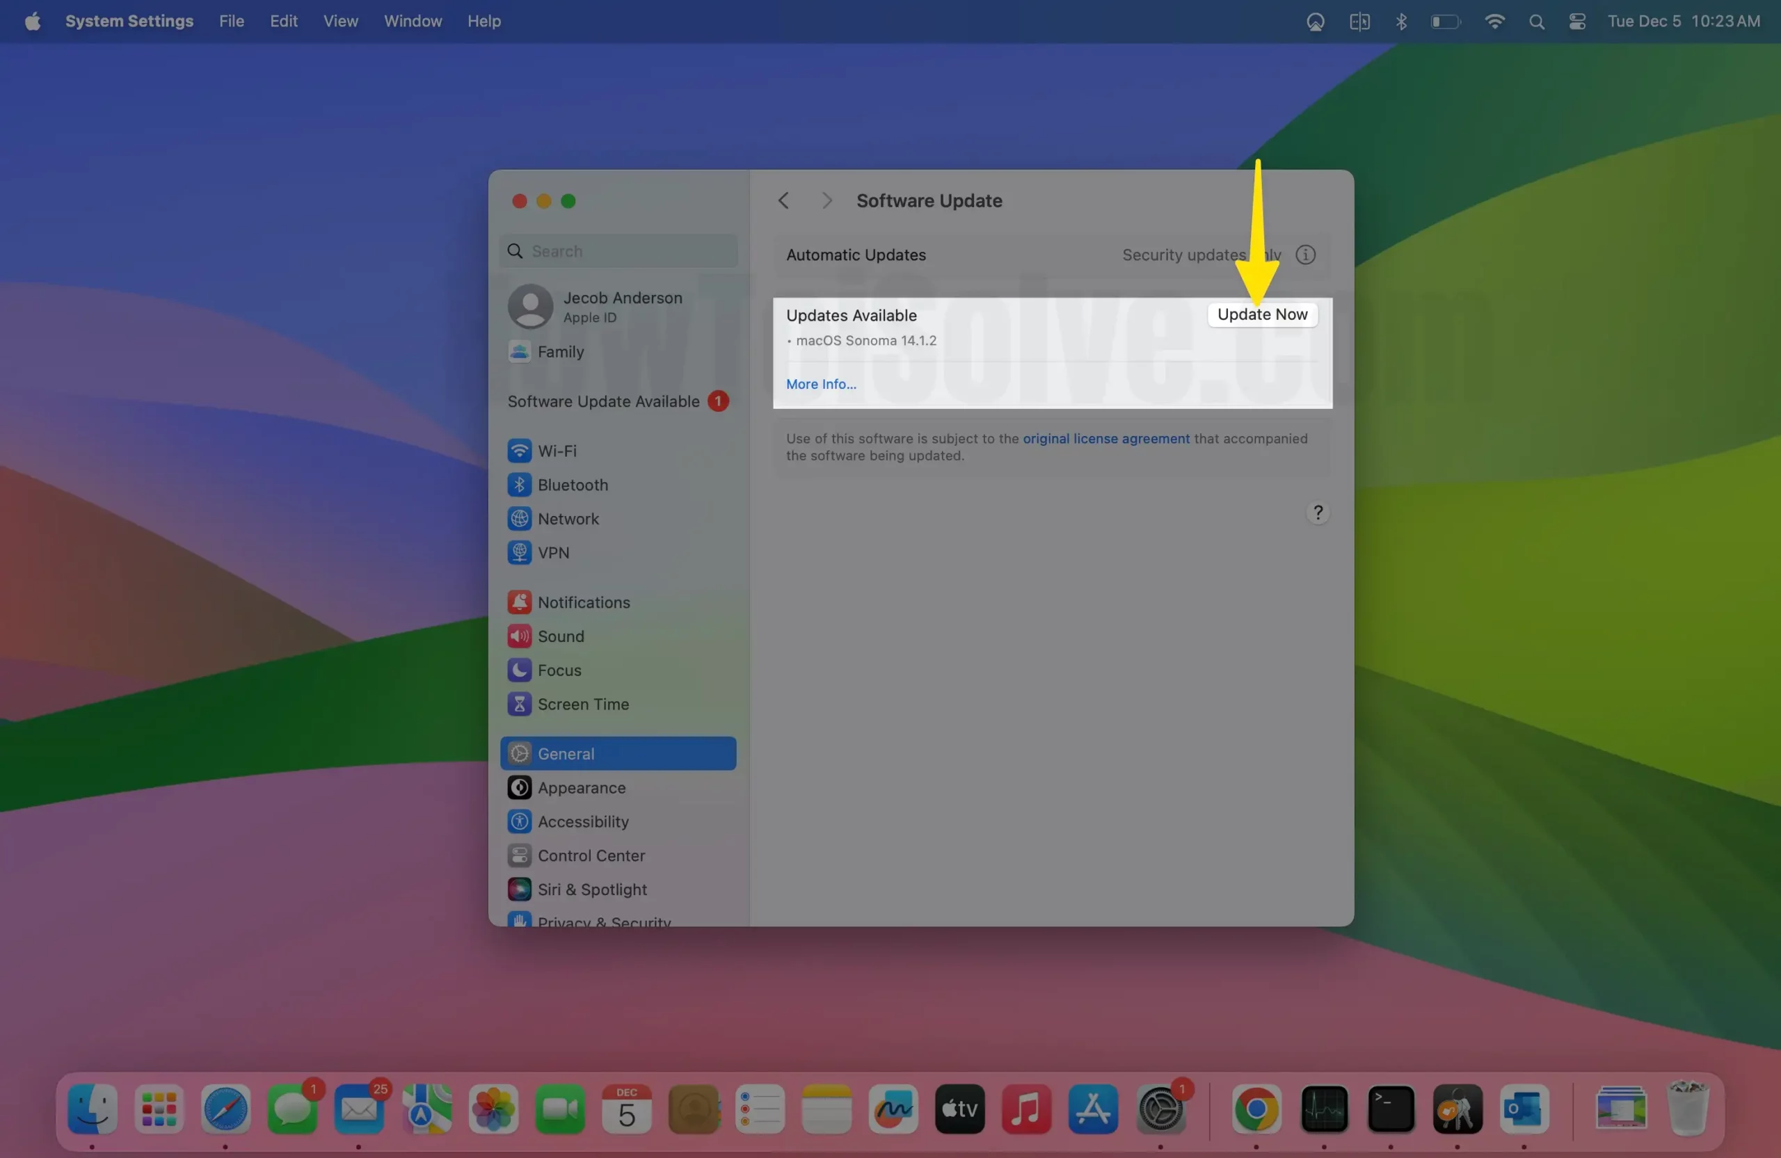Select General in the sidebar
The image size is (1781, 1158).
click(x=619, y=753)
